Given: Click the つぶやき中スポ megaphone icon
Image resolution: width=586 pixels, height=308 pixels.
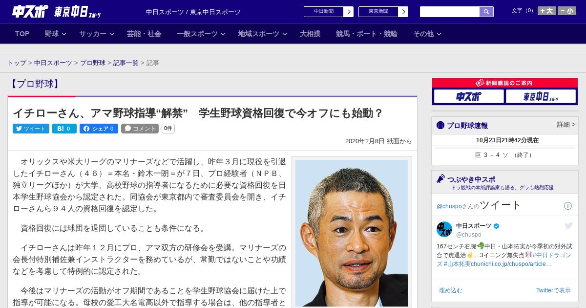Looking at the screenshot, I should pos(441,179).
